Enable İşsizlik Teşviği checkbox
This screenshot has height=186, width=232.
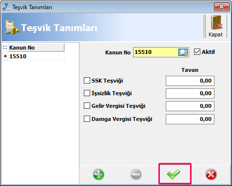(87, 93)
